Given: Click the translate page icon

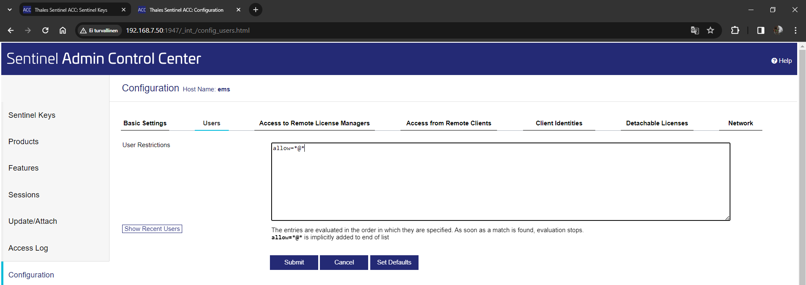Looking at the screenshot, I should [x=695, y=30].
